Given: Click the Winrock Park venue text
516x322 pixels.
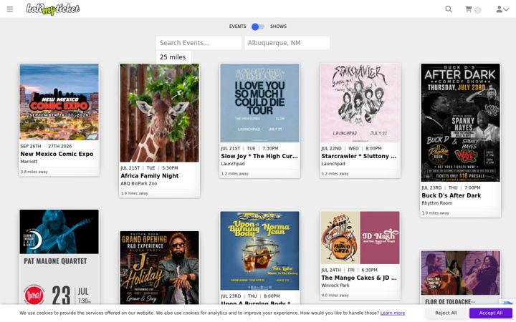Looking at the screenshot, I should pos(335,286).
